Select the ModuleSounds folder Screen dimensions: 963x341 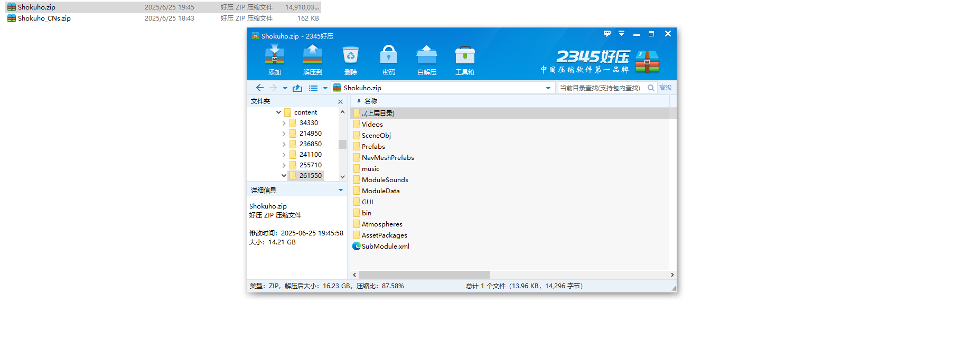(385, 180)
